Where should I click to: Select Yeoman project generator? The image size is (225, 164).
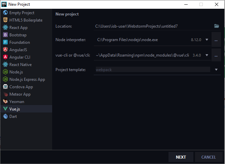coord(26,101)
